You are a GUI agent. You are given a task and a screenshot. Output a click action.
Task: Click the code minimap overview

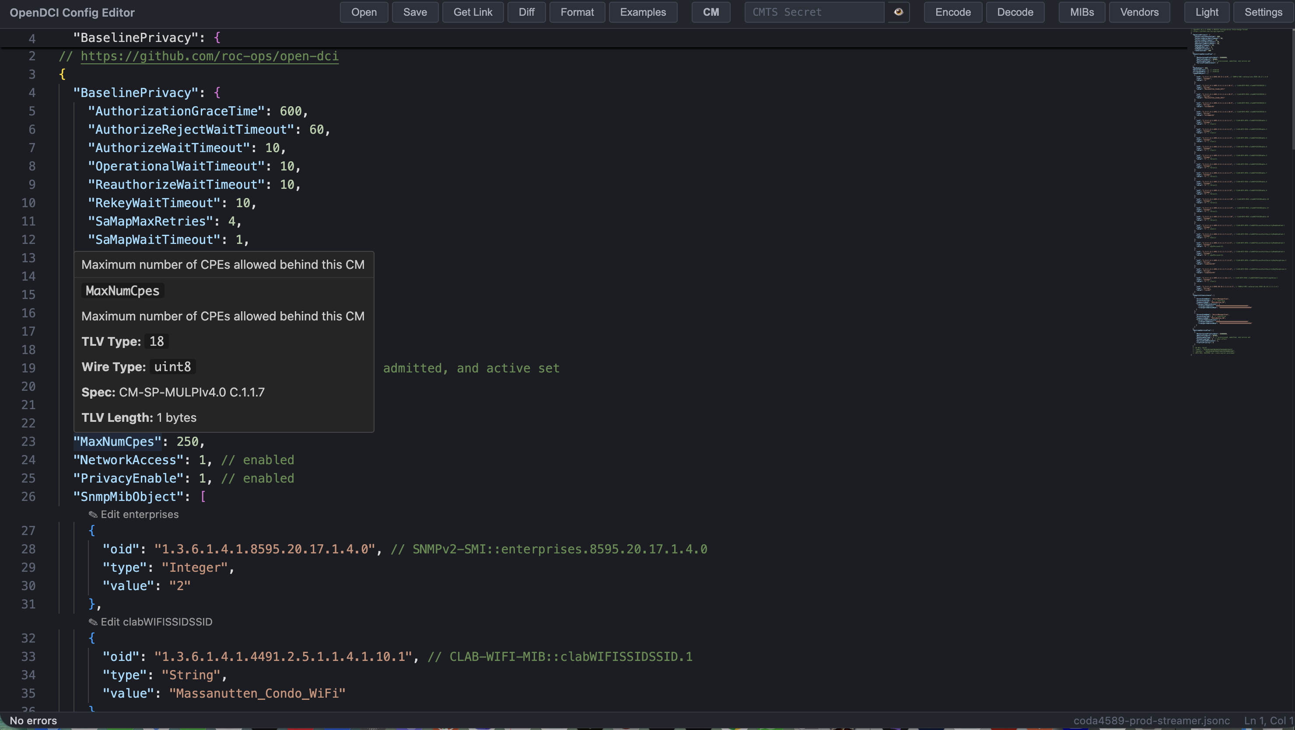1227,191
